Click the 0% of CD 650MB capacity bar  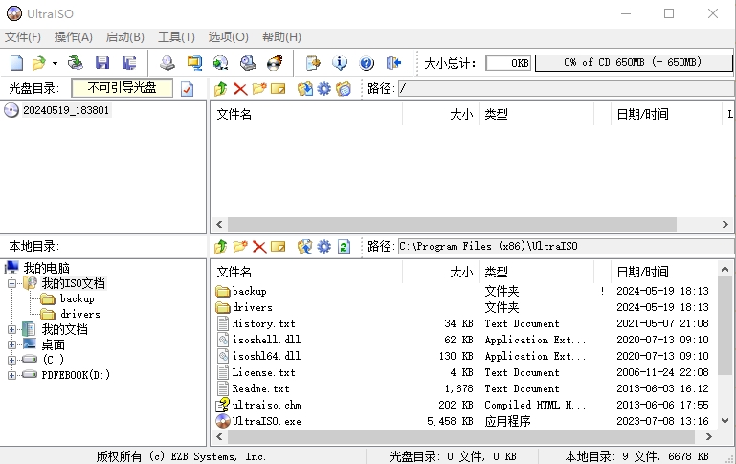(x=634, y=63)
